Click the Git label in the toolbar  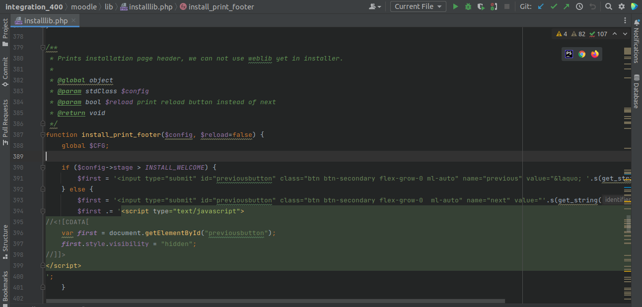pyautogui.click(x=526, y=6)
